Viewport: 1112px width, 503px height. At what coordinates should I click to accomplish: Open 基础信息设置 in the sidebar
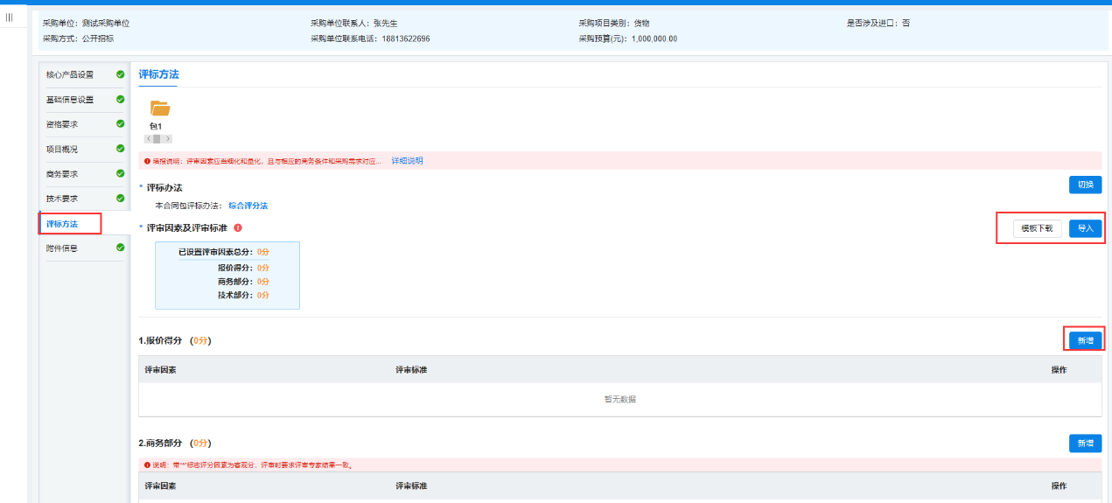point(70,100)
